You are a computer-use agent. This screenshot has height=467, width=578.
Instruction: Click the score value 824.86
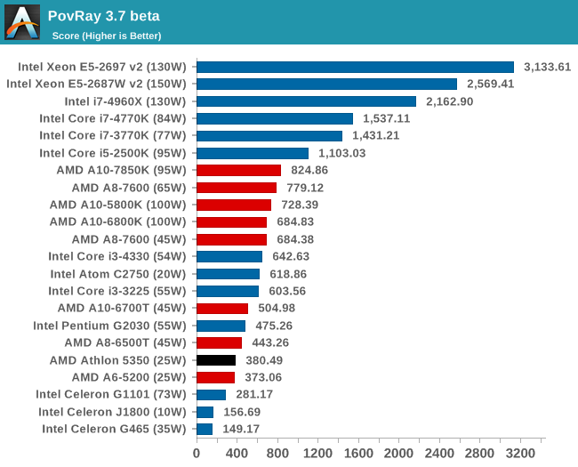coord(309,170)
